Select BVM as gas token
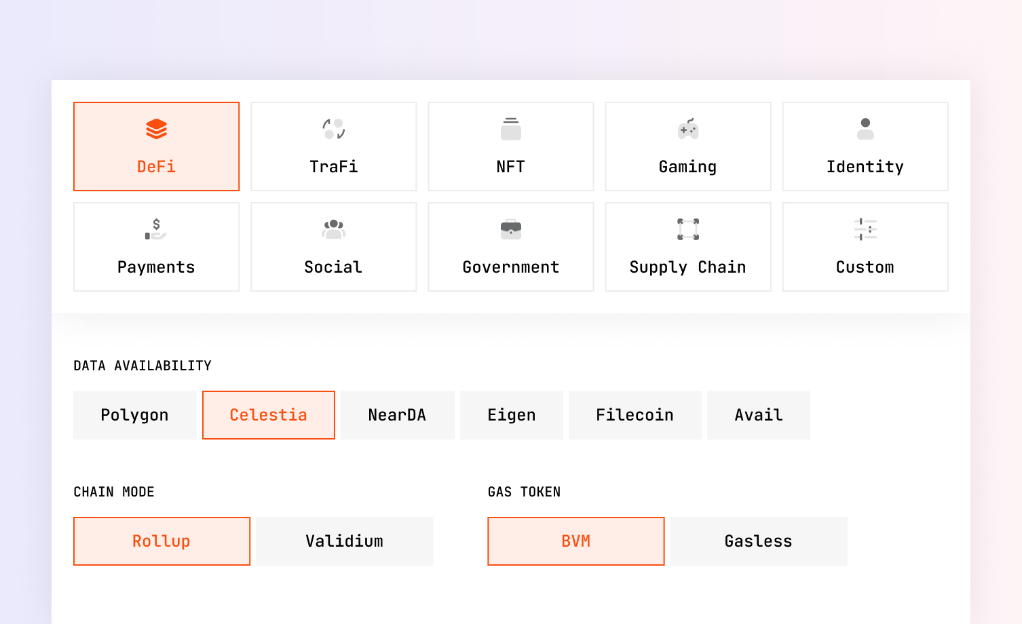This screenshot has height=624, width=1022. coord(575,541)
